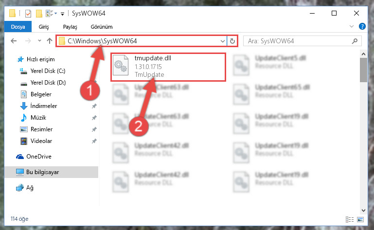This screenshot has width=374, height=230.
Task: Expand the ribbon with chevron
Action: 352,26
